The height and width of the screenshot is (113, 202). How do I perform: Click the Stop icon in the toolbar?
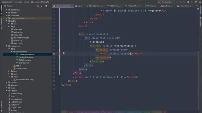pos(192,2)
